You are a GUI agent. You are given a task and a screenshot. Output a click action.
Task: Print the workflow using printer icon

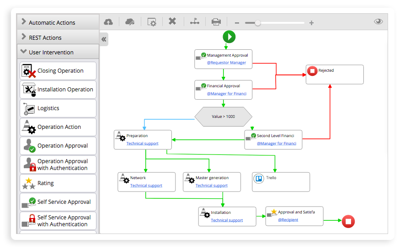click(x=216, y=21)
